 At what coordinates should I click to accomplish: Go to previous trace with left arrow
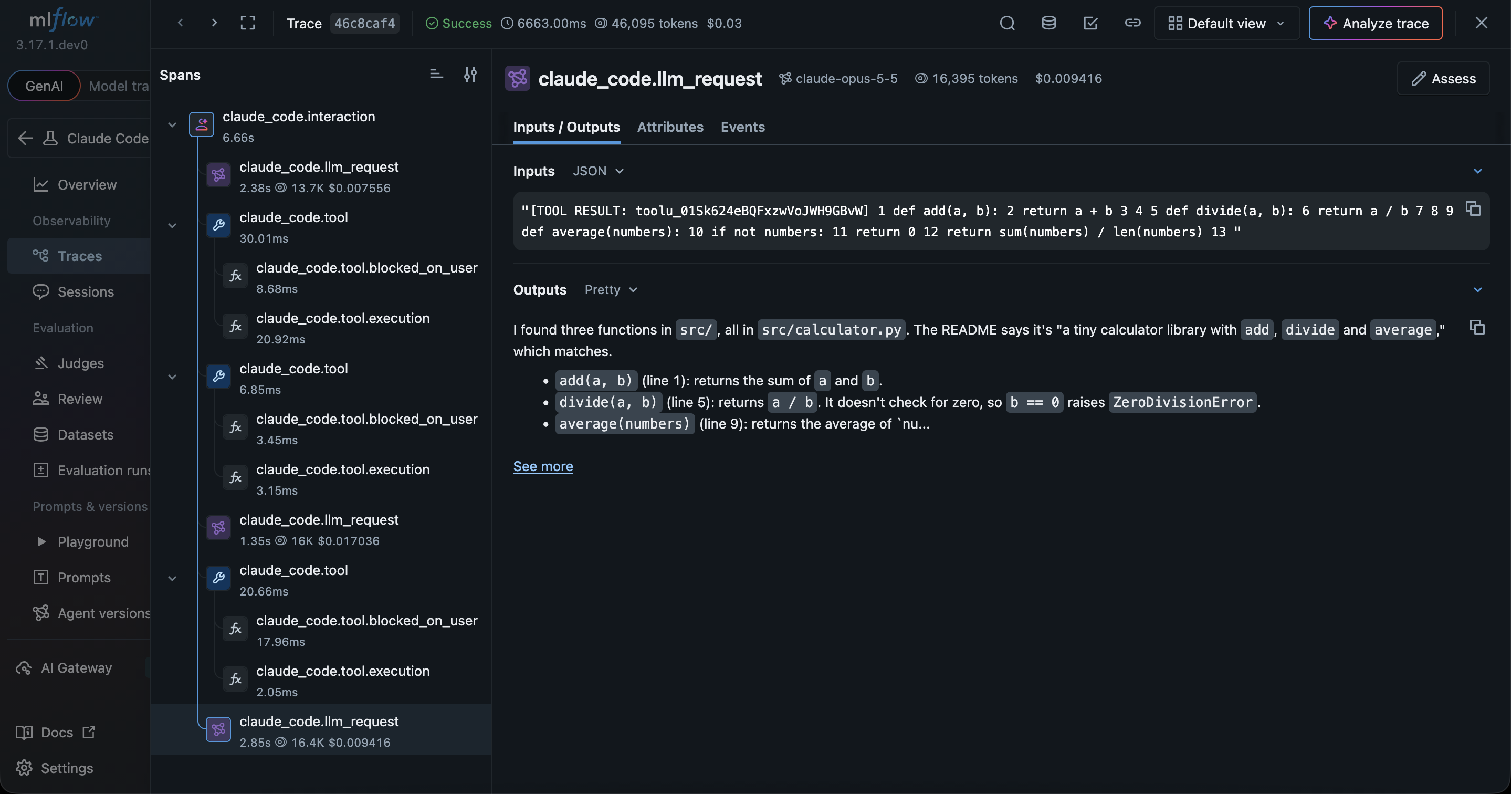(181, 24)
